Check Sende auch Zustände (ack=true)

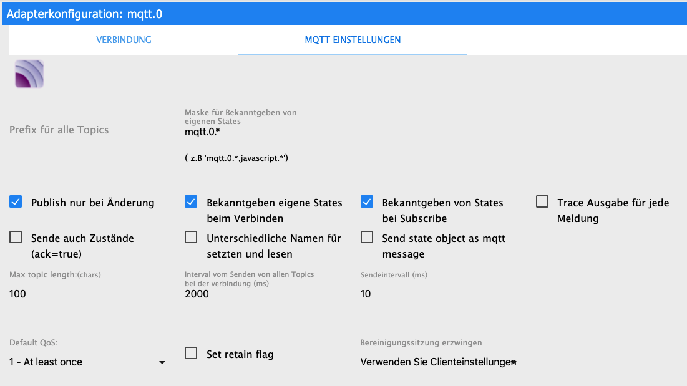click(16, 238)
